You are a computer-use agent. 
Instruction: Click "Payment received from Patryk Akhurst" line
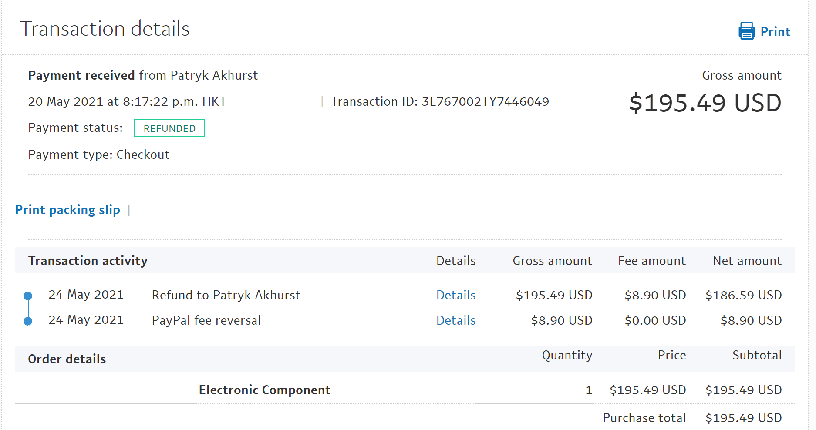click(x=143, y=75)
